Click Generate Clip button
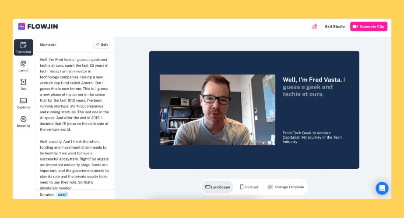The image size is (404, 218). point(369,27)
